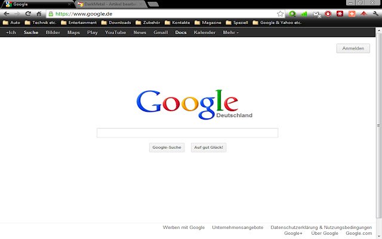Image resolution: width=382 pixels, height=239 pixels.
Task: Open the home page via house icon
Action: coord(39,14)
